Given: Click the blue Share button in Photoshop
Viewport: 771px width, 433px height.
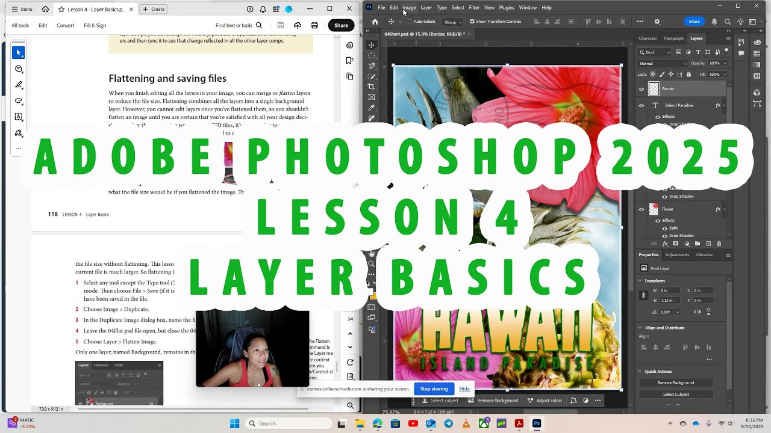Looking at the screenshot, I should tap(695, 22).
